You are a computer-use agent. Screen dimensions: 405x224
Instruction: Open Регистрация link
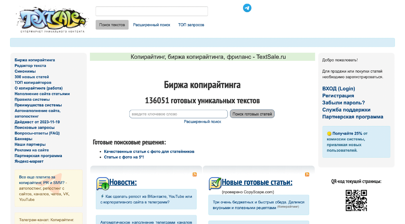338,96
